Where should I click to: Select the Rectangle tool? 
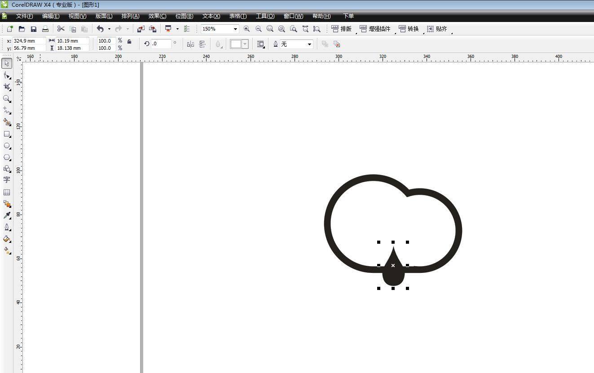[7, 134]
